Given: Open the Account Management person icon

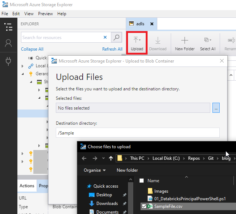Looking at the screenshot, I should (8, 43).
